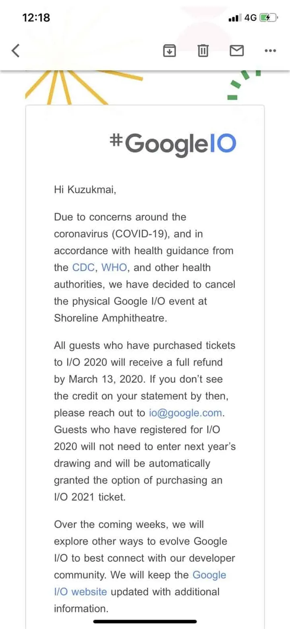290x629 pixels.
Task: Open the three-dot more options menu
Action: (270, 50)
